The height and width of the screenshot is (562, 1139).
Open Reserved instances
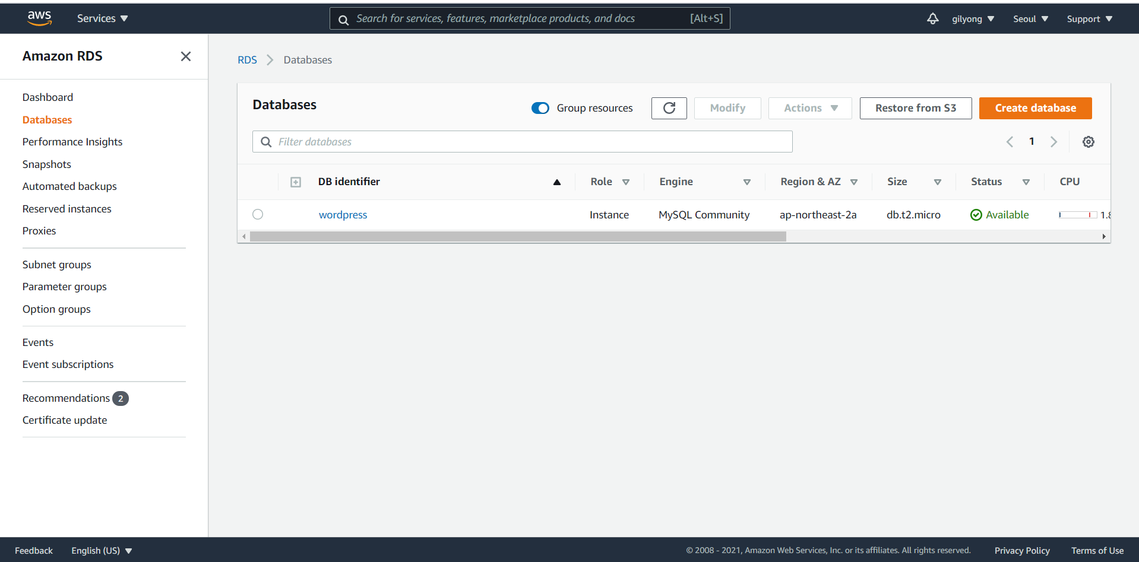pos(67,209)
